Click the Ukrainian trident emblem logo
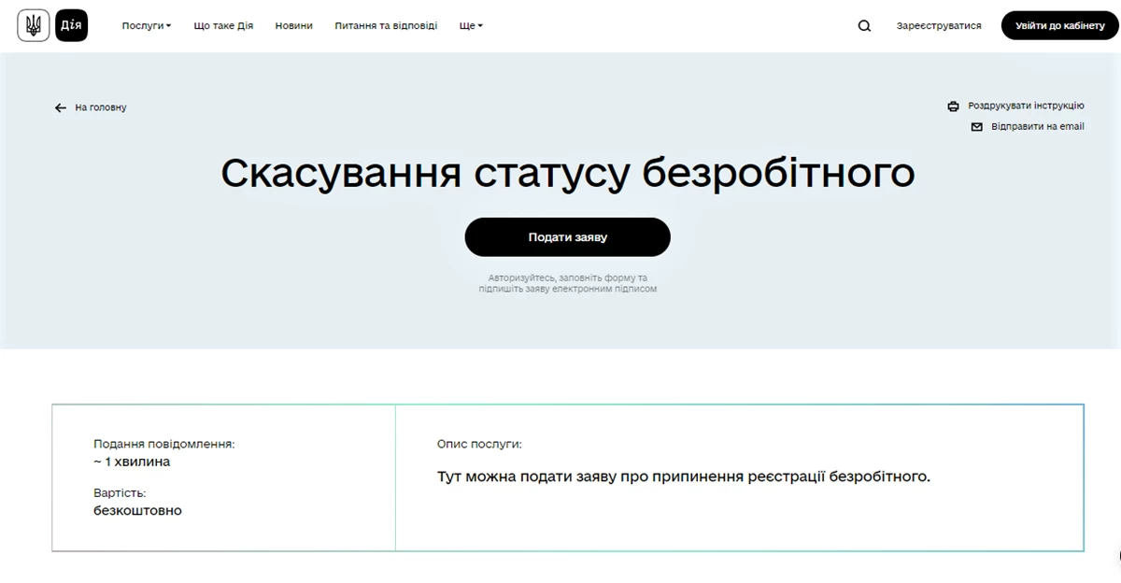The image size is (1121, 583). [x=34, y=26]
